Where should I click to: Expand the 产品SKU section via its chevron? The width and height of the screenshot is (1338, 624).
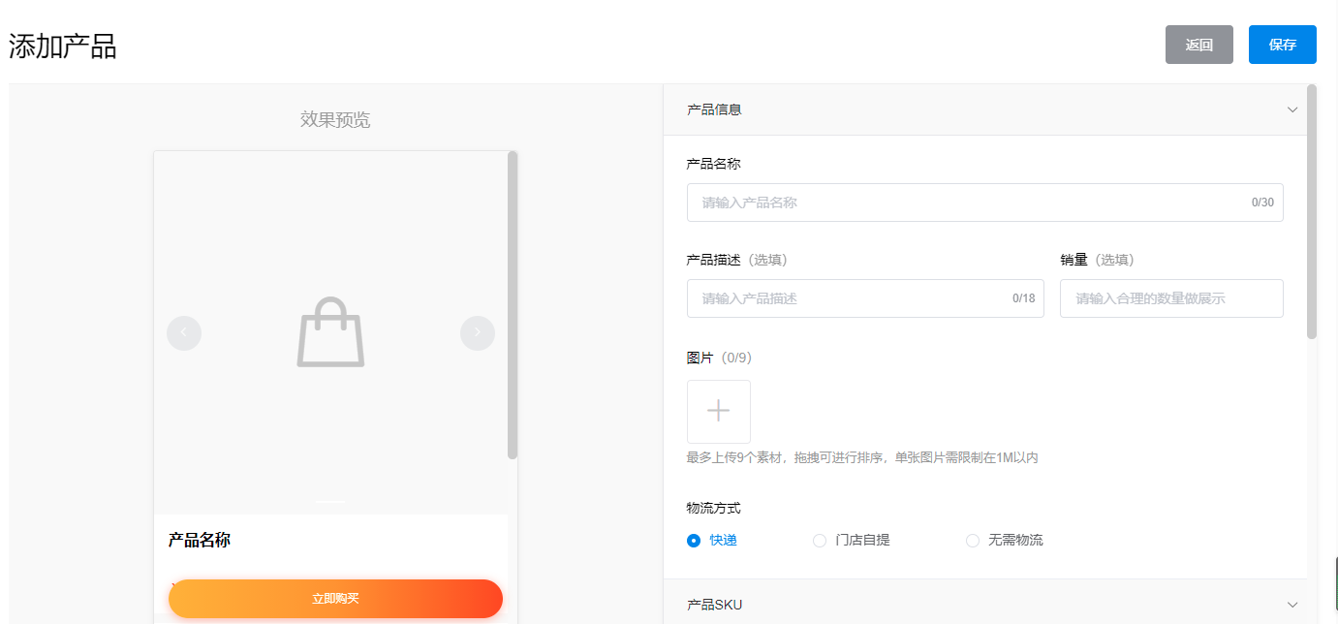point(1292,604)
